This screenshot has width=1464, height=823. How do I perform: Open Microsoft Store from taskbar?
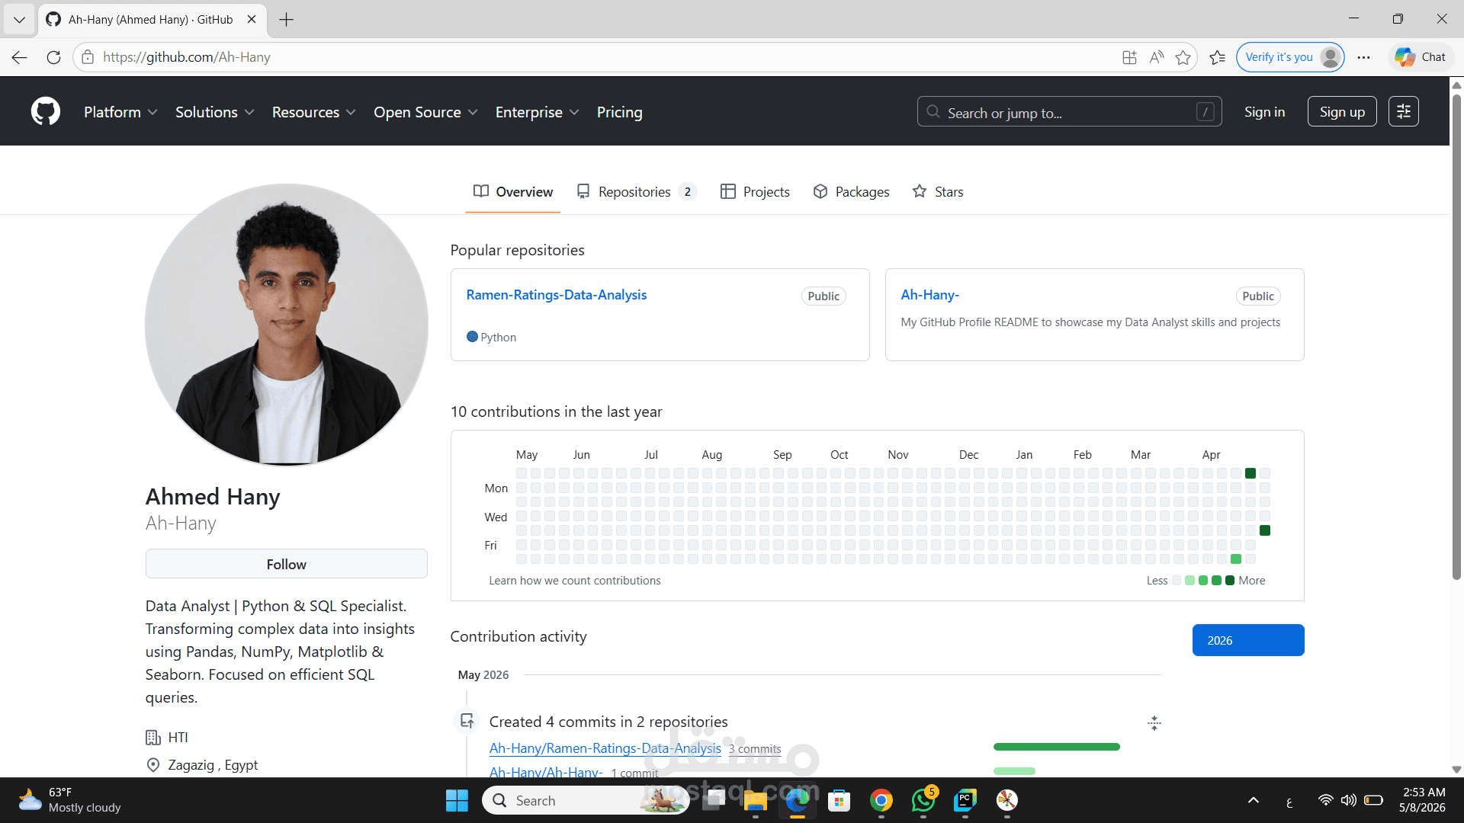(x=839, y=800)
